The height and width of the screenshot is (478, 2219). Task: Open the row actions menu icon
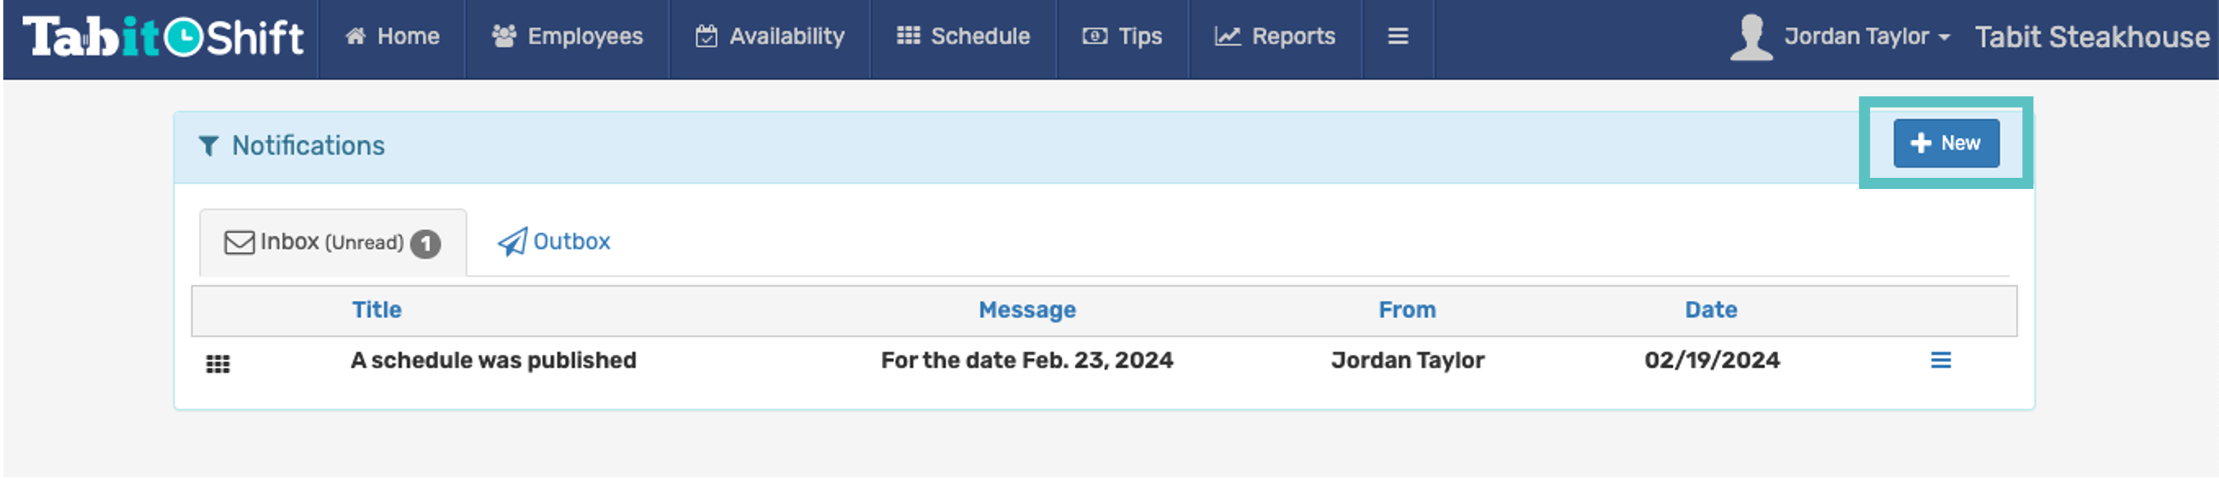[x=1940, y=360]
